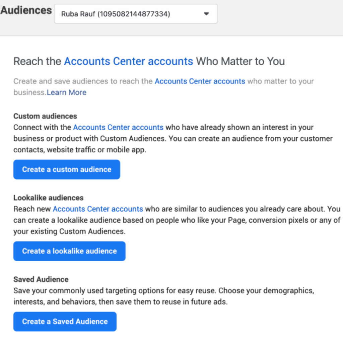Screen dimensions: 343x343
Task: Click the account ID 1095082144877334 in the selector
Action: click(x=134, y=14)
